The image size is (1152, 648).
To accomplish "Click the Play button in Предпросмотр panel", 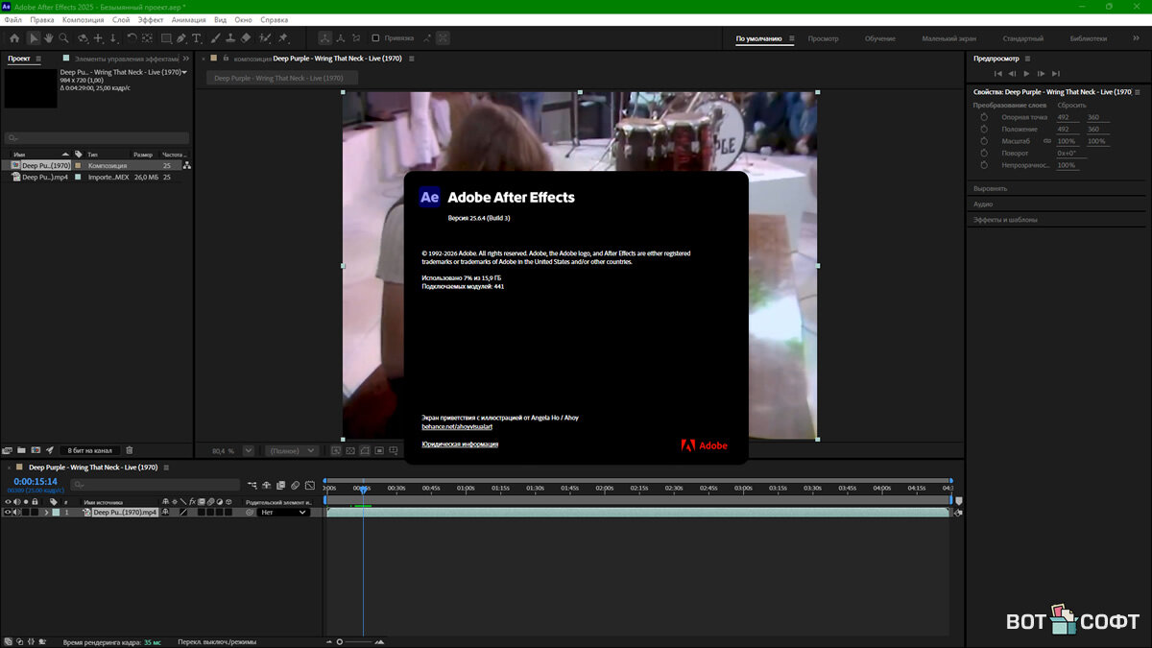I will tap(1026, 73).
